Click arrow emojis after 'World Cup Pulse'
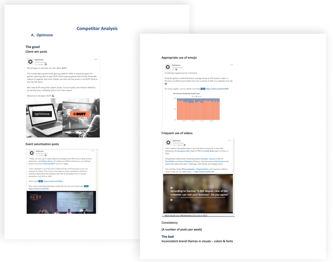333x262 pixels. point(203,89)
